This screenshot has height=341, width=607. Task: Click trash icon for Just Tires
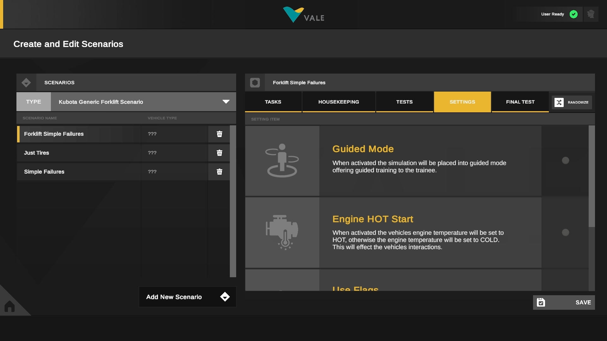219,153
